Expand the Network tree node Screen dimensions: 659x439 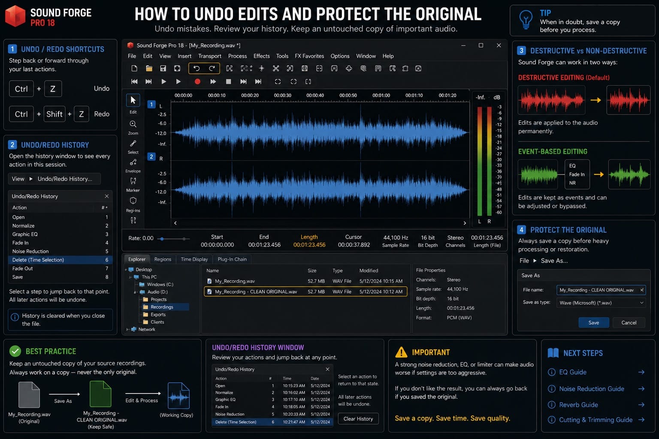[x=127, y=329]
